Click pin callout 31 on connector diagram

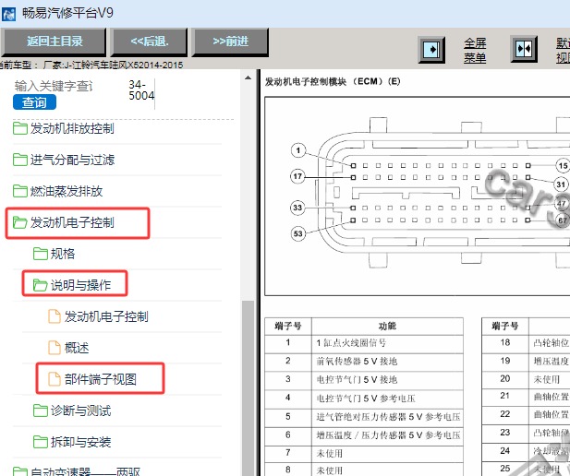tap(561, 184)
